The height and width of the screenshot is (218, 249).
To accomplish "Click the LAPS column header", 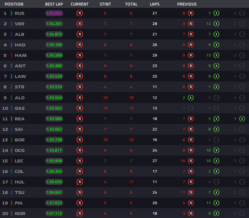I will click(x=154, y=4).
